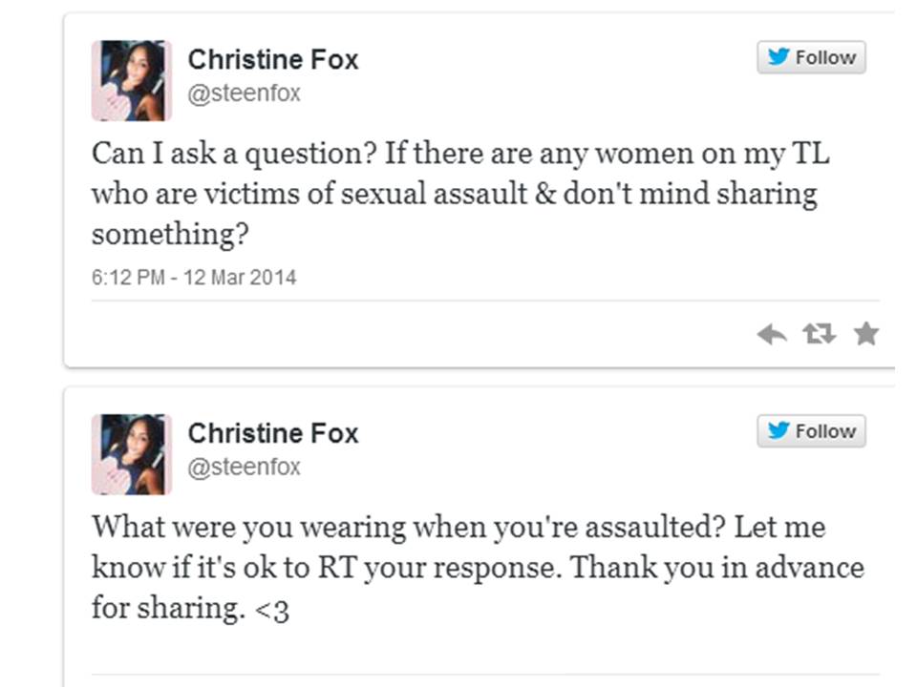Retweet the first Christine Fox tweet
Viewport: 917px width, 687px height.
(x=820, y=334)
